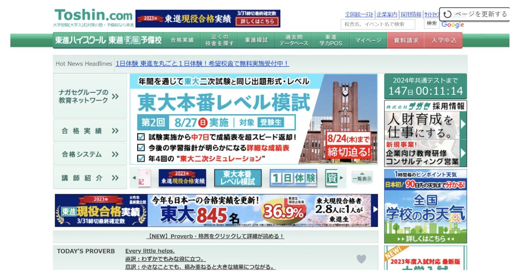The width and height of the screenshot is (519, 275).
Task: Go to マイページ in navigation bar
Action: pyautogui.click(x=368, y=40)
